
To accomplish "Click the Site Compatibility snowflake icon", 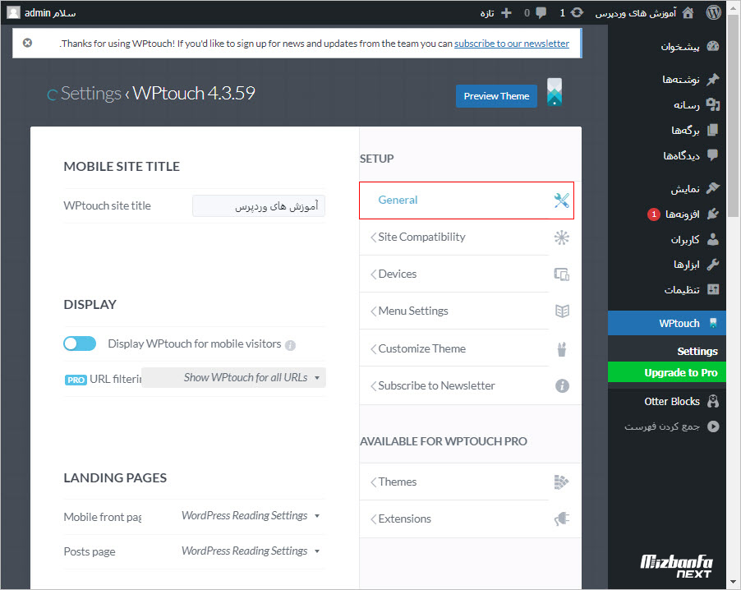I will (x=561, y=237).
